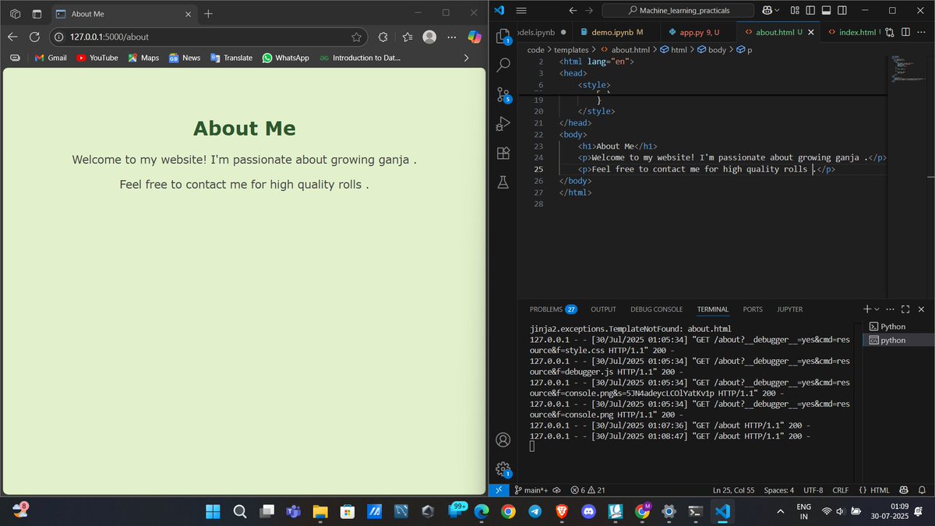Open the Run and Debug view
This screenshot has height=526, width=935.
503,124
